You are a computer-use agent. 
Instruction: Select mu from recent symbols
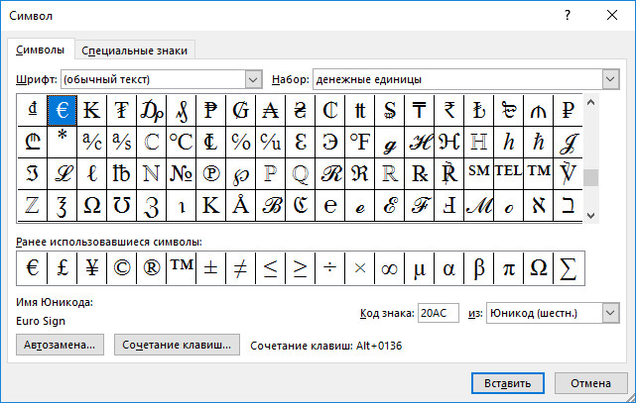tap(419, 268)
